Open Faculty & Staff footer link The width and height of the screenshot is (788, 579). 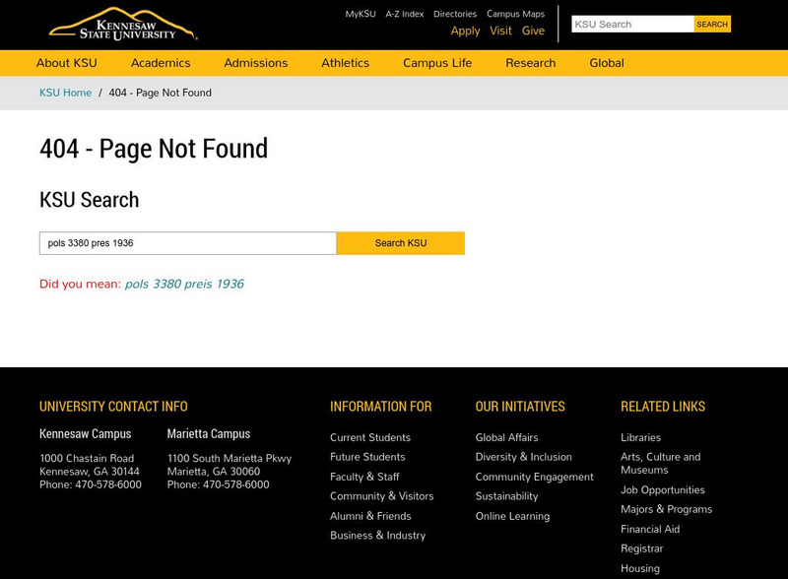364,477
